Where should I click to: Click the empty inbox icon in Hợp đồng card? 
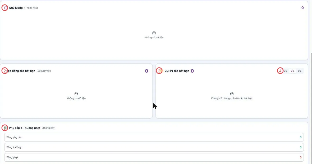point(76,94)
